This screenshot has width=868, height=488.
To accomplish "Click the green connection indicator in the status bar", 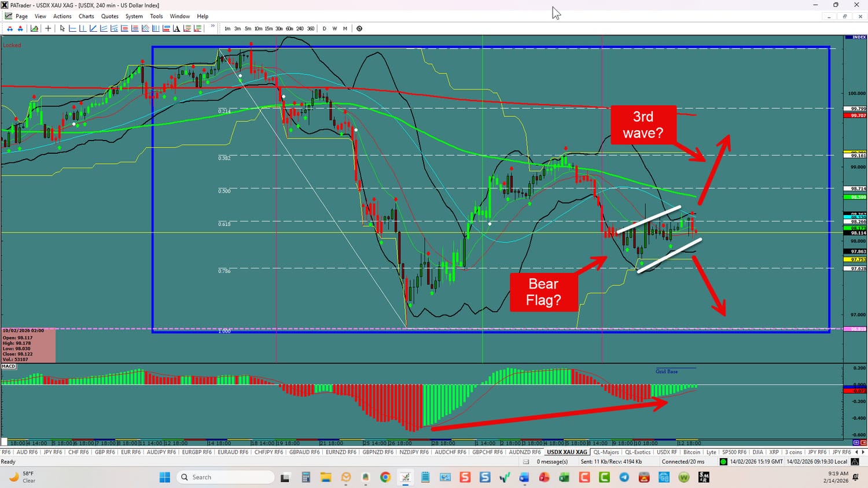I will tap(723, 462).
